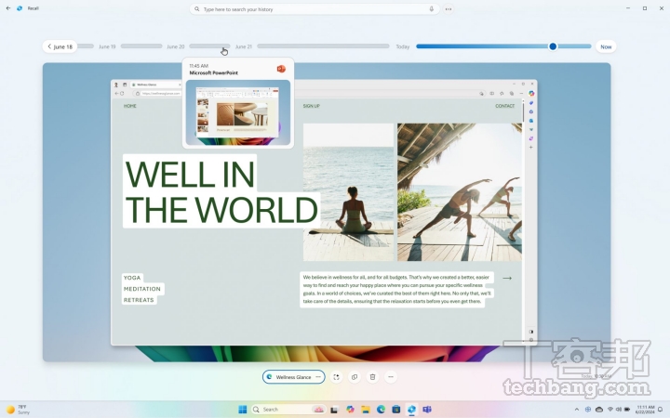Click the Copilot icon in Edge toolbar
This screenshot has width=670, height=418.
[x=531, y=94]
